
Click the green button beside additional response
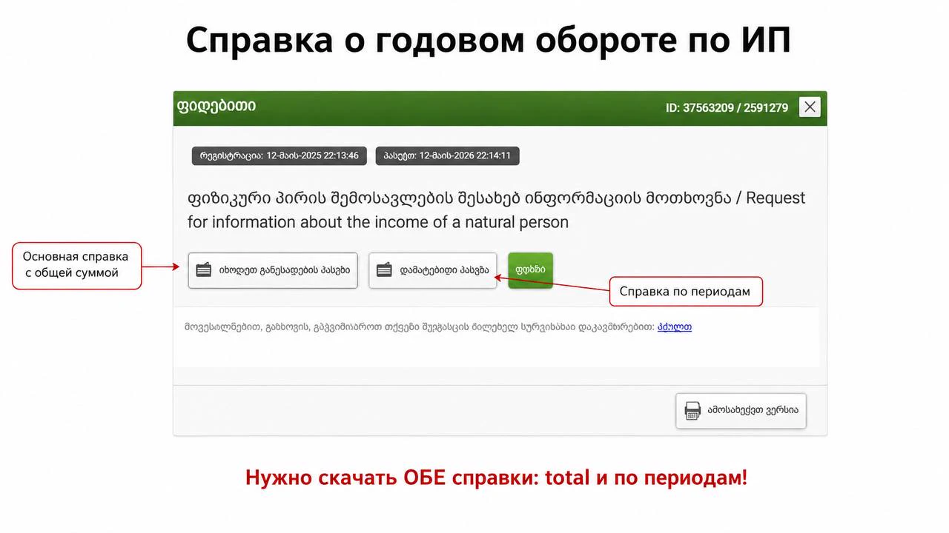[530, 270]
